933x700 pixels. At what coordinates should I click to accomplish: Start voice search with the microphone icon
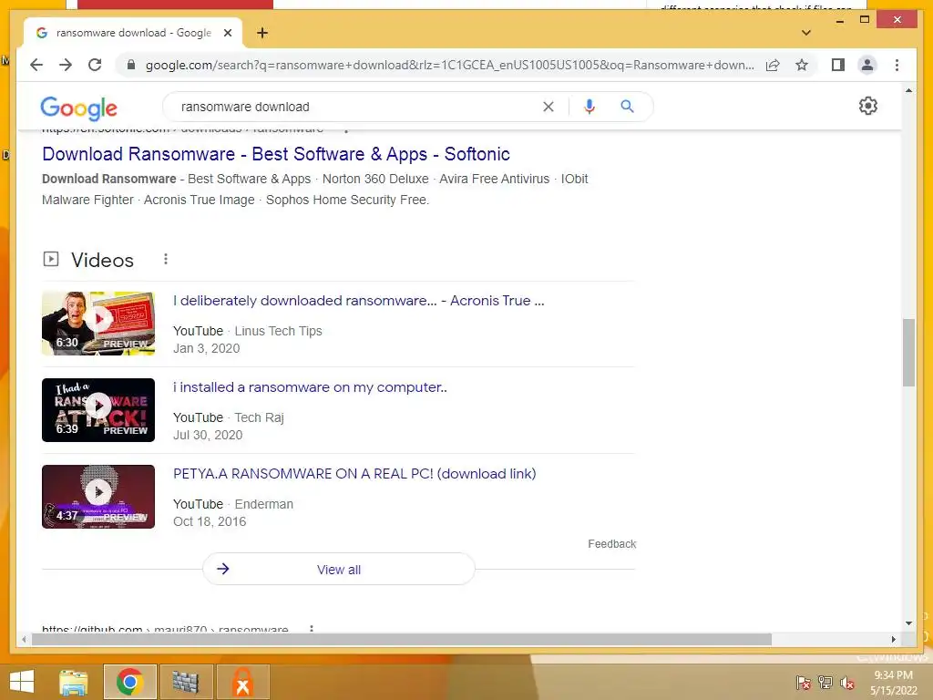(590, 107)
